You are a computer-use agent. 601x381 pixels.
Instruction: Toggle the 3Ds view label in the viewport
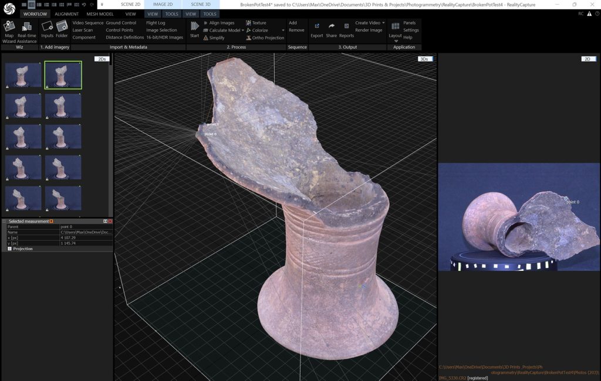click(x=424, y=59)
